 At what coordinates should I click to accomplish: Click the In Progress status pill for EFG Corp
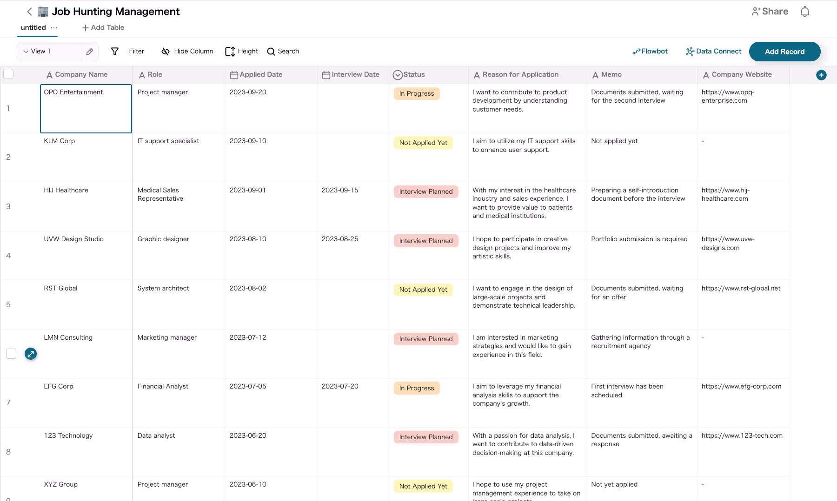coord(416,388)
